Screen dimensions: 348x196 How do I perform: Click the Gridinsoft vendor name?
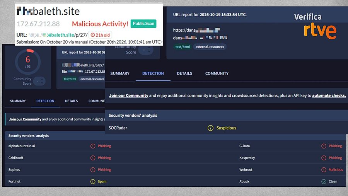tap(16, 158)
